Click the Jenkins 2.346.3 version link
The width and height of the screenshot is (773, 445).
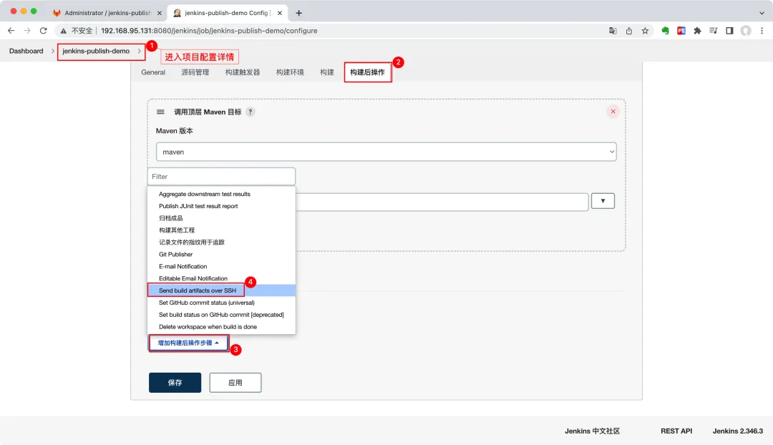[x=737, y=431]
